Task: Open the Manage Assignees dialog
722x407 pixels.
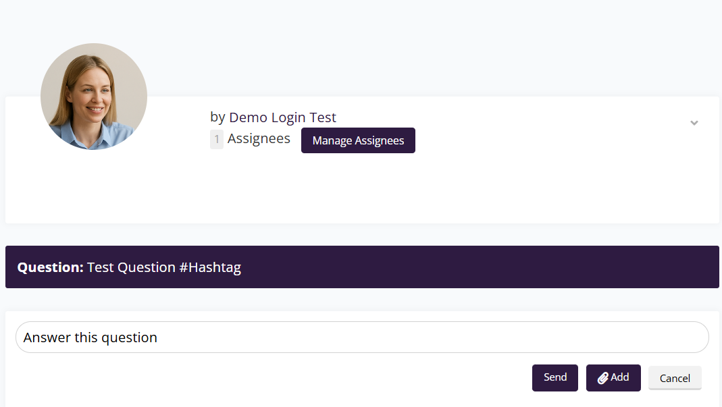Action: coord(358,140)
